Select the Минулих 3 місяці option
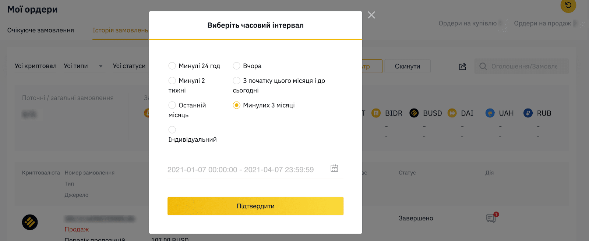The image size is (589, 241). point(236,105)
